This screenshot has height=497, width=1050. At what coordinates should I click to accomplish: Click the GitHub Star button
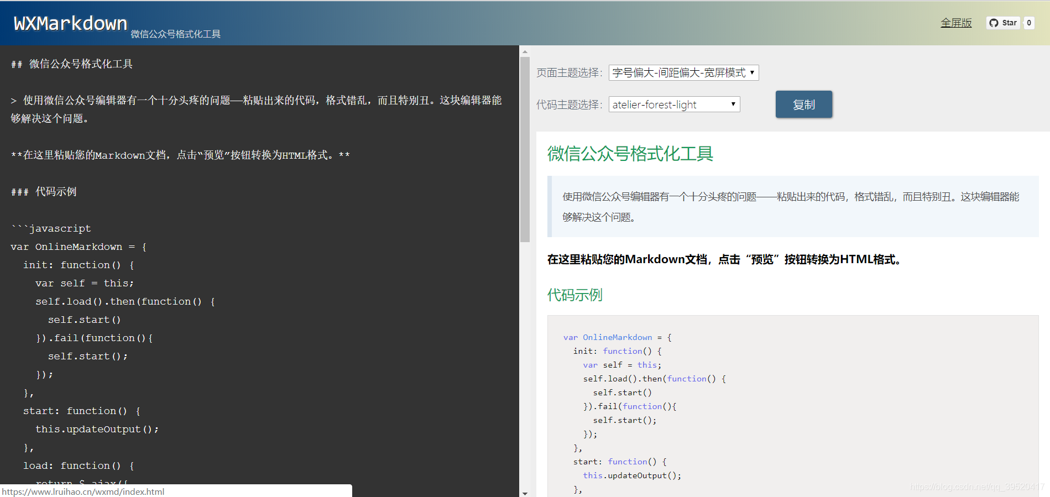point(1003,23)
